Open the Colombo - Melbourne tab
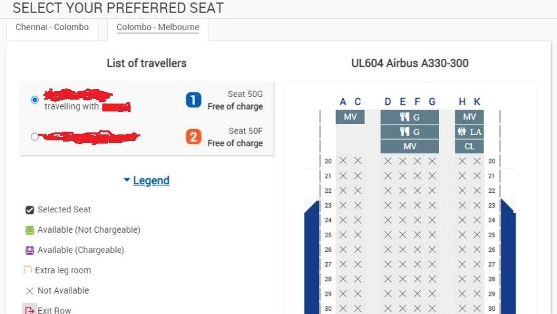Screen dimensions: 557x314 pos(157,28)
